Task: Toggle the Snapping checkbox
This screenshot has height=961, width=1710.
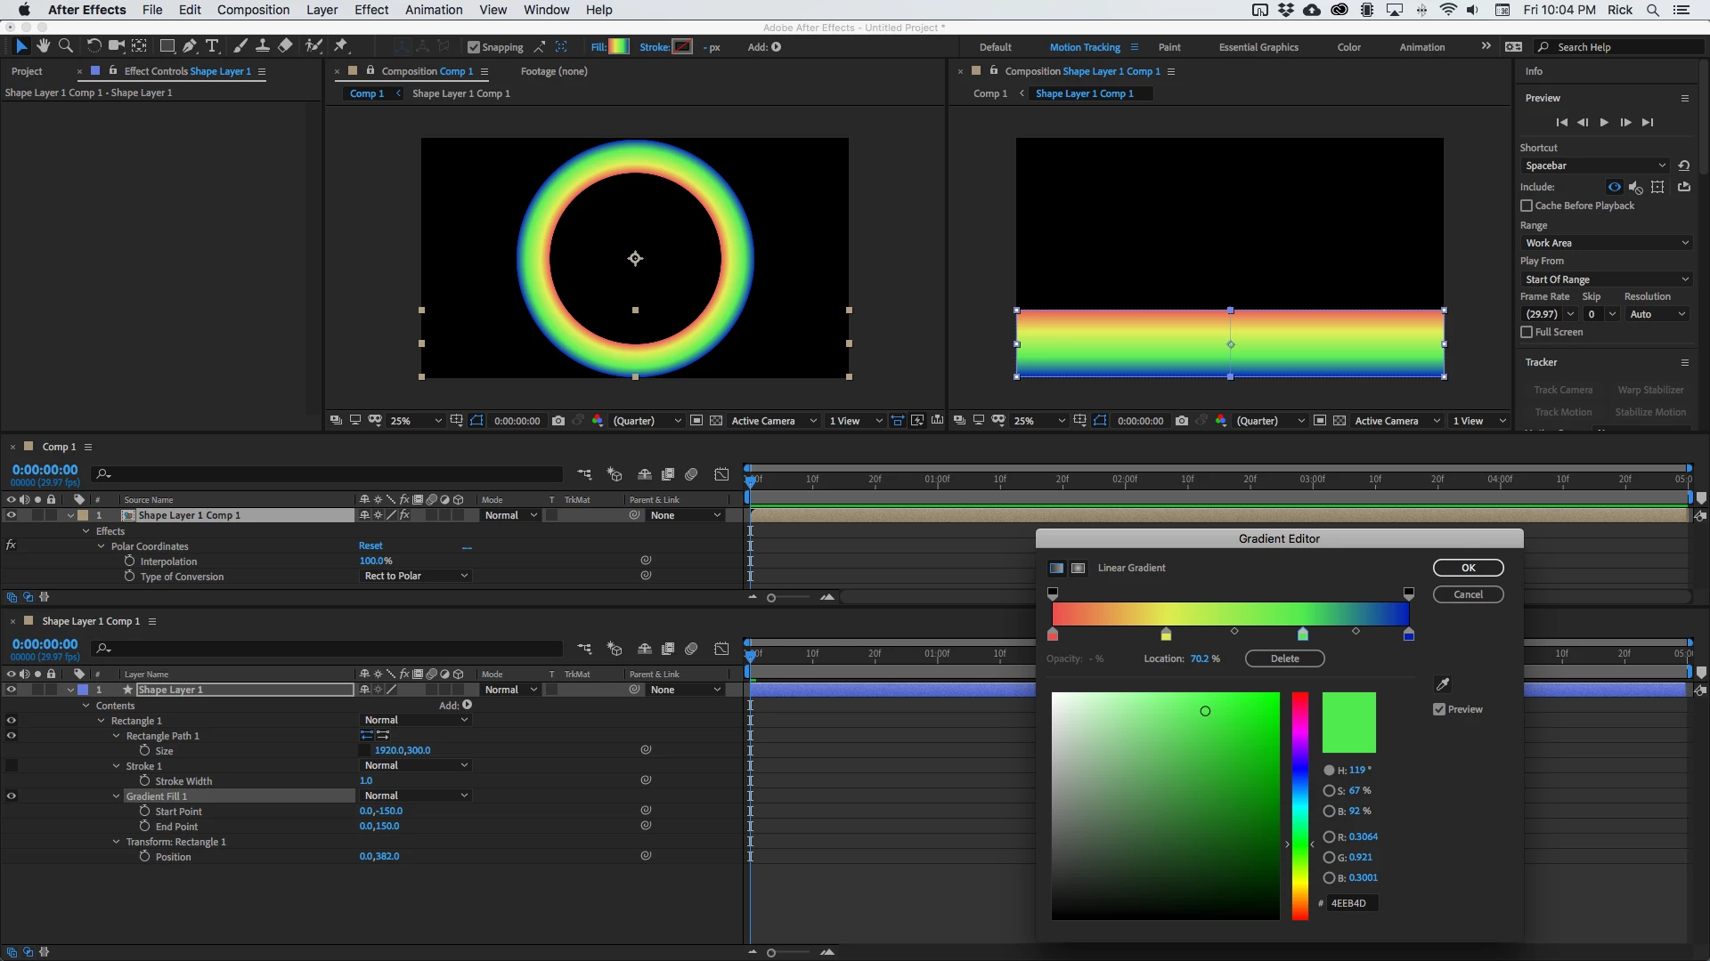Action: pyautogui.click(x=474, y=47)
